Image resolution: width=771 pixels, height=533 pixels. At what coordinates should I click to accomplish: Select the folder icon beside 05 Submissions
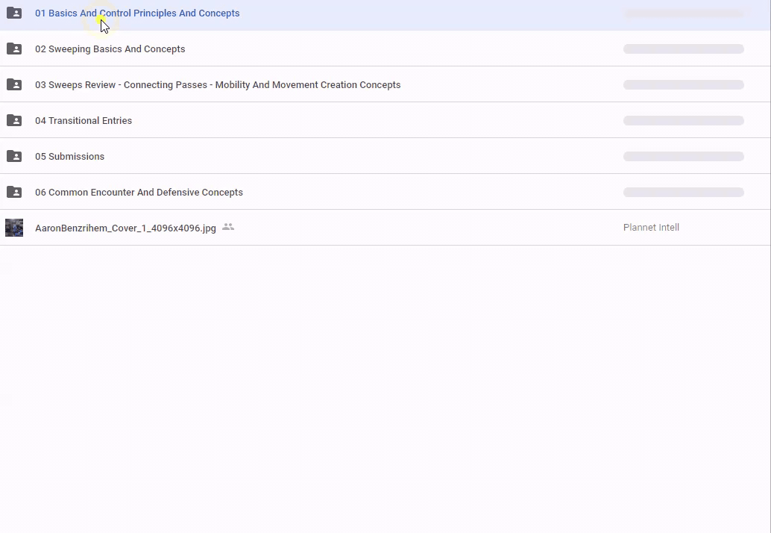14,156
